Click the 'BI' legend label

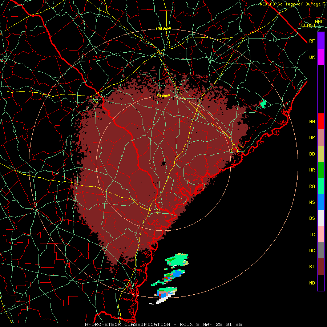[x=312, y=267]
